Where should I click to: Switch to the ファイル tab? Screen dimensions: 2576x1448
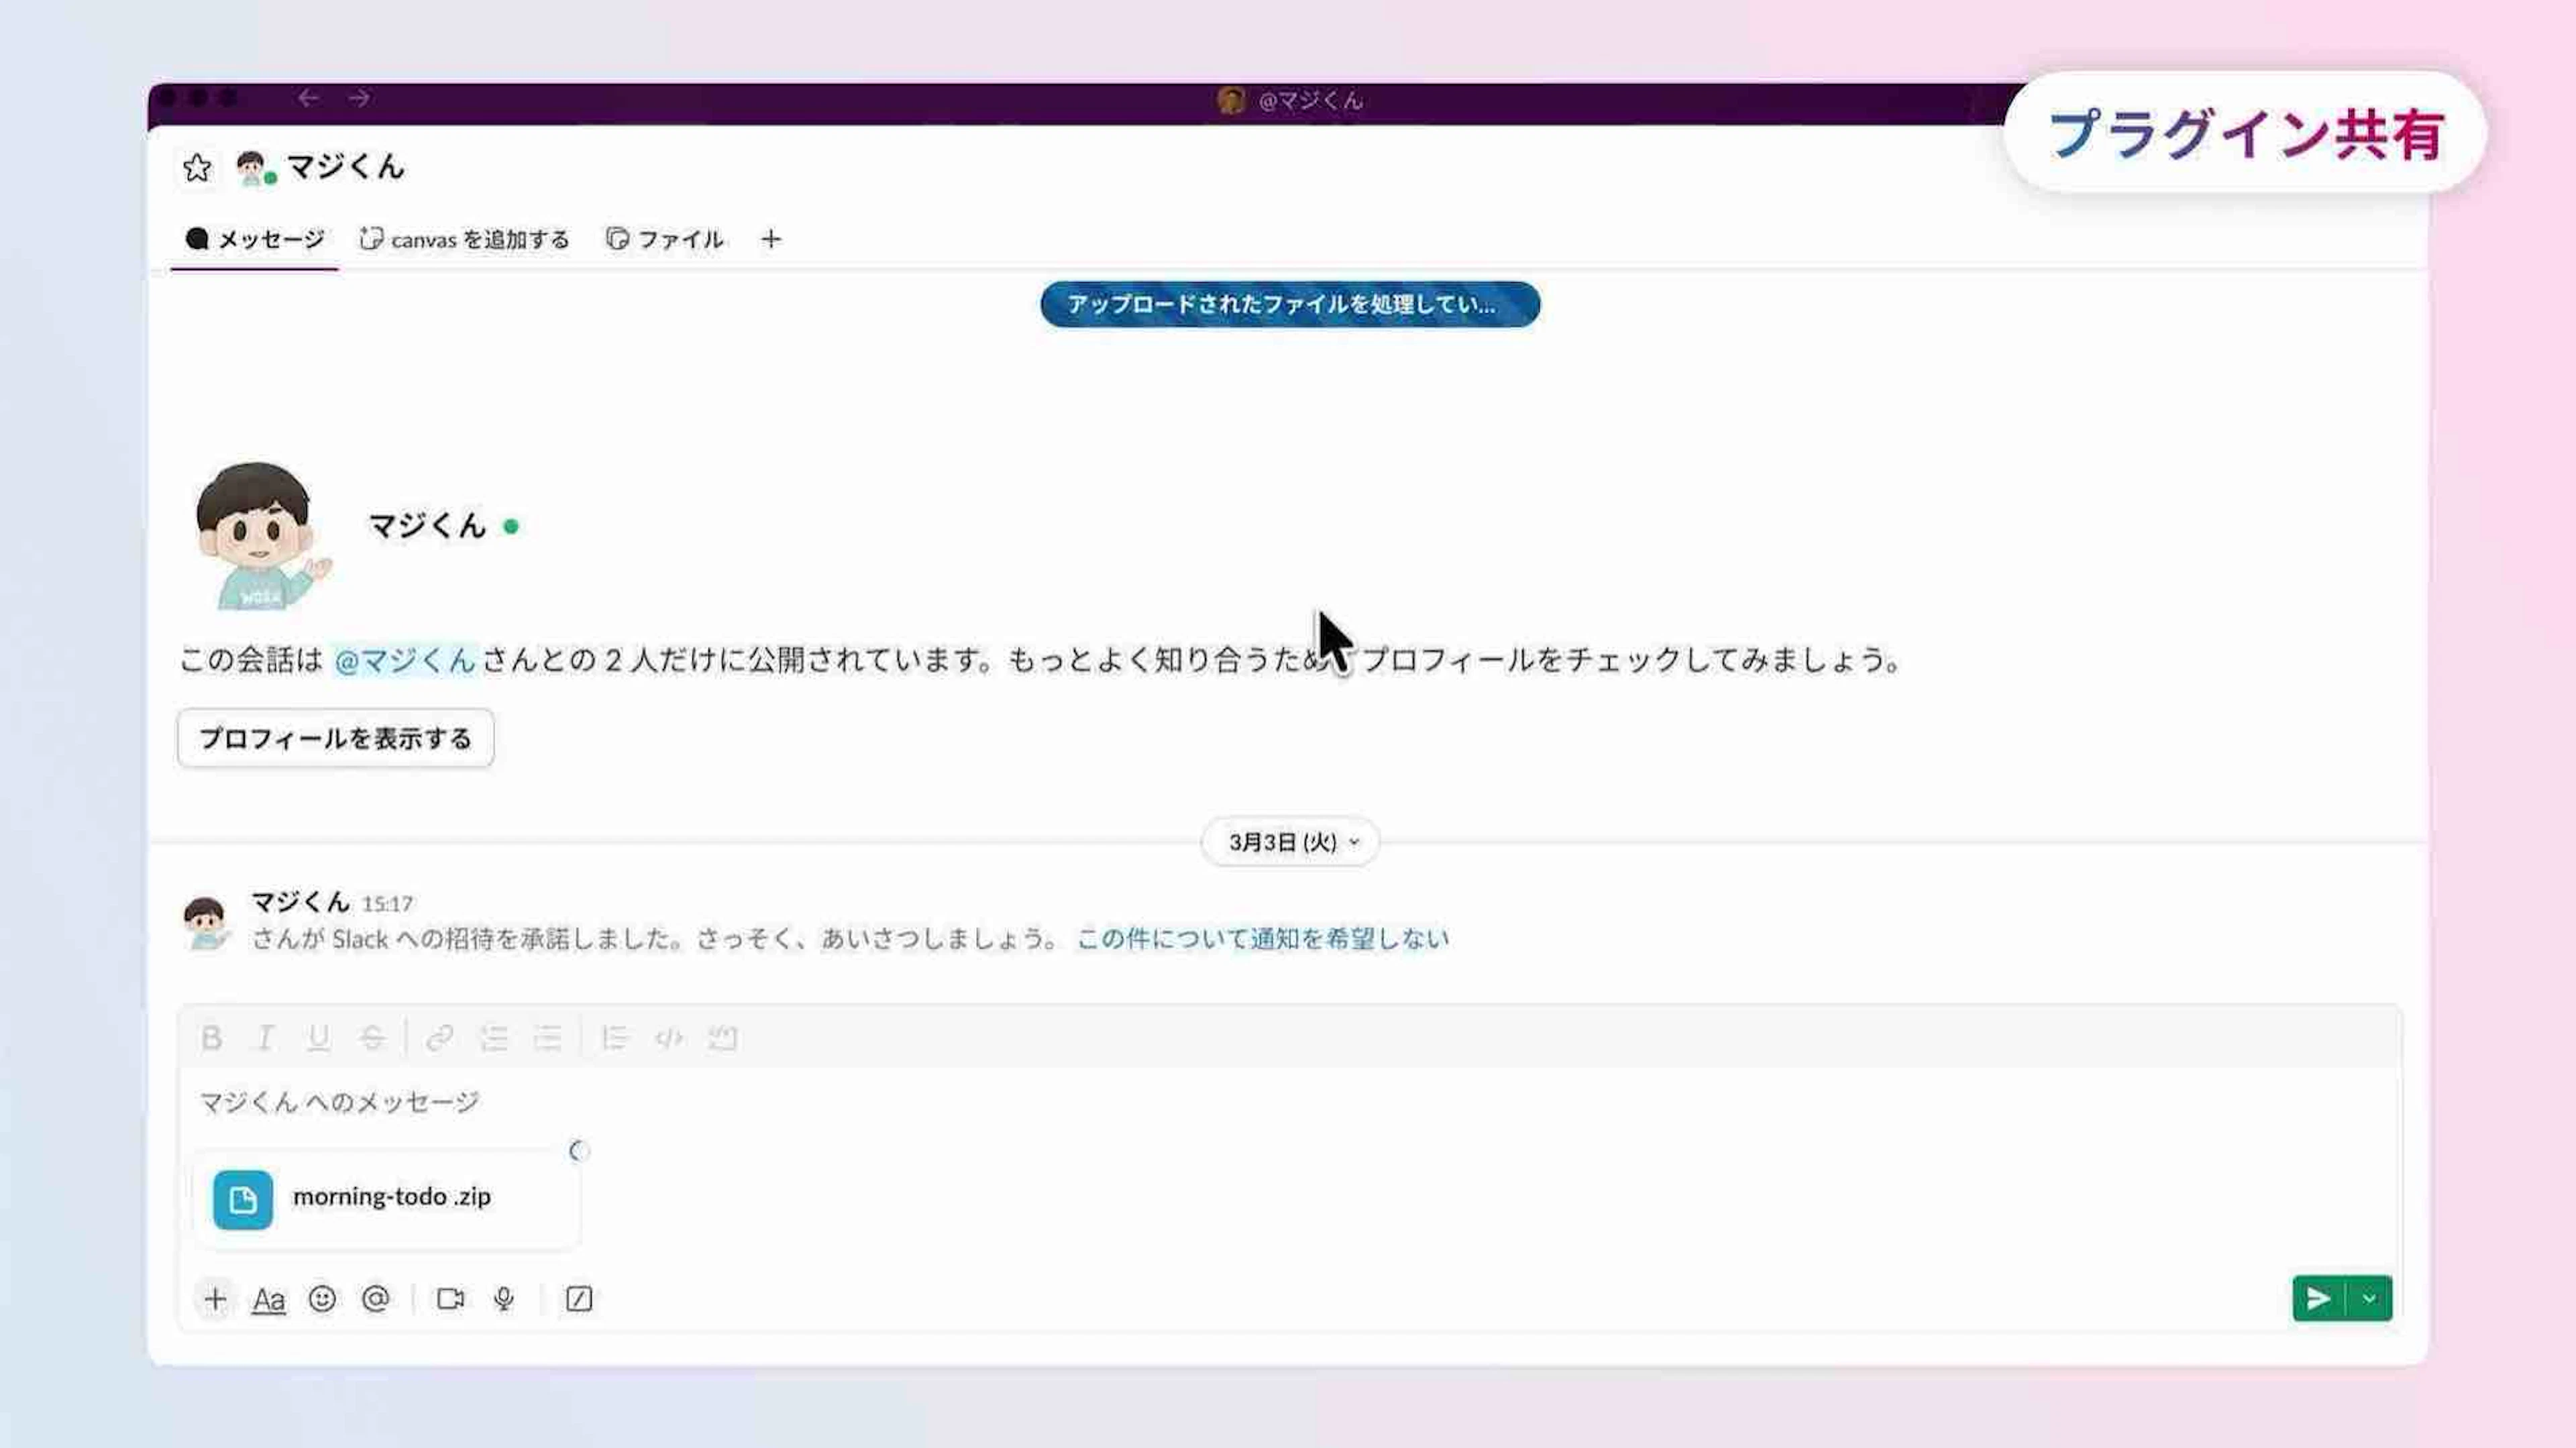(x=665, y=239)
